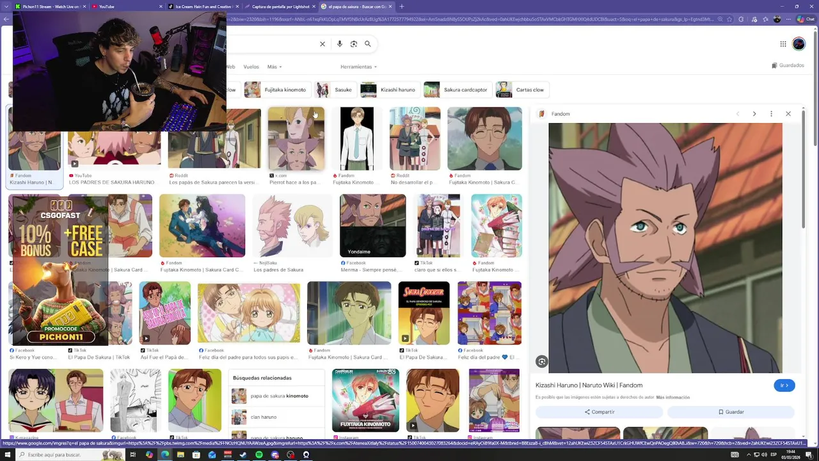Image resolution: width=819 pixels, height=461 pixels.
Task: Open the Yondaime Facebook image result
Action: pyautogui.click(x=372, y=226)
